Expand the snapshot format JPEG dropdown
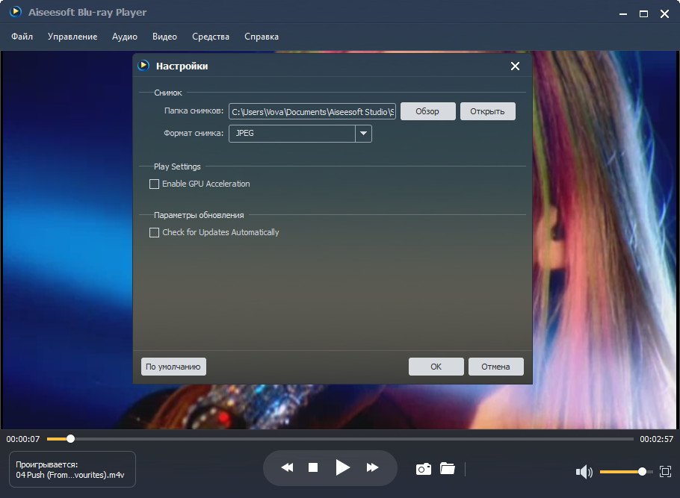Viewport: 680px width, 498px height. [362, 134]
